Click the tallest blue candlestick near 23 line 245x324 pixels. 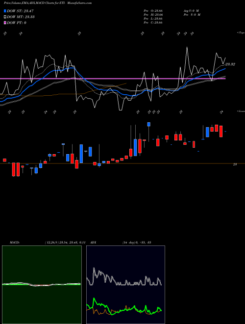tap(81, 154)
